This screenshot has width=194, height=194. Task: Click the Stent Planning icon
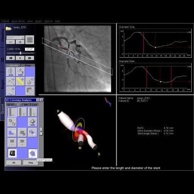(x=33, y=153)
